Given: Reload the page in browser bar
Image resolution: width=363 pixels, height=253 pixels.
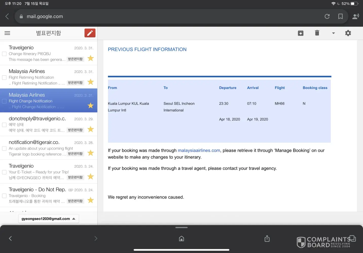Looking at the screenshot, I should [327, 16].
